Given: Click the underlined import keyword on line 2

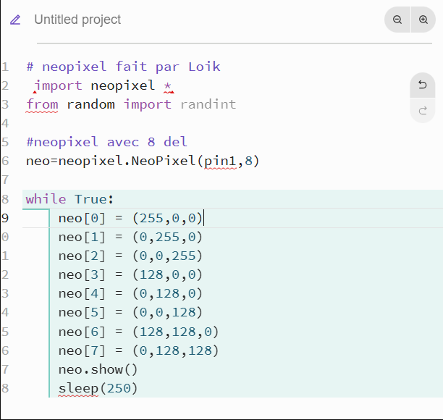Looking at the screenshot, I should tap(58, 85).
